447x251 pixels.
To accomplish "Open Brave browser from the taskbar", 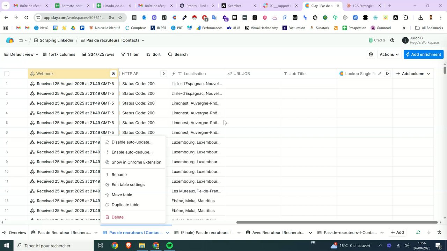I will 129,246.
